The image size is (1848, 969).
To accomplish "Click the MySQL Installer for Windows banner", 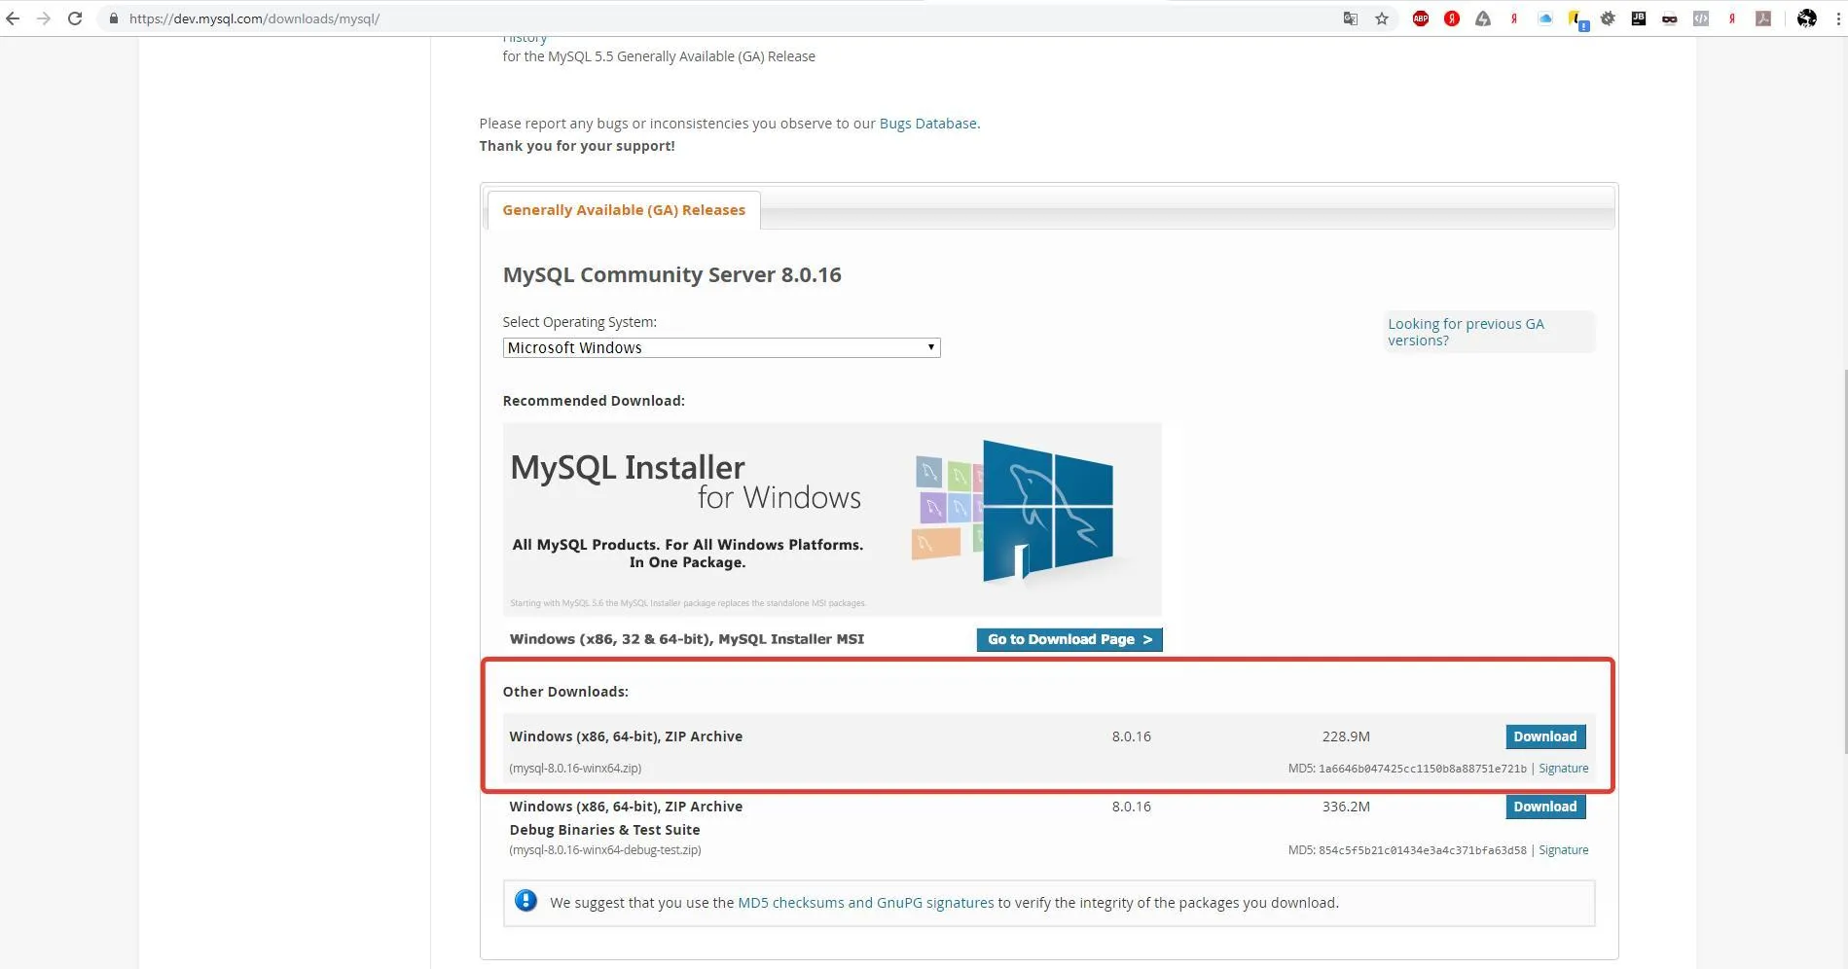I will pyautogui.click(x=831, y=519).
